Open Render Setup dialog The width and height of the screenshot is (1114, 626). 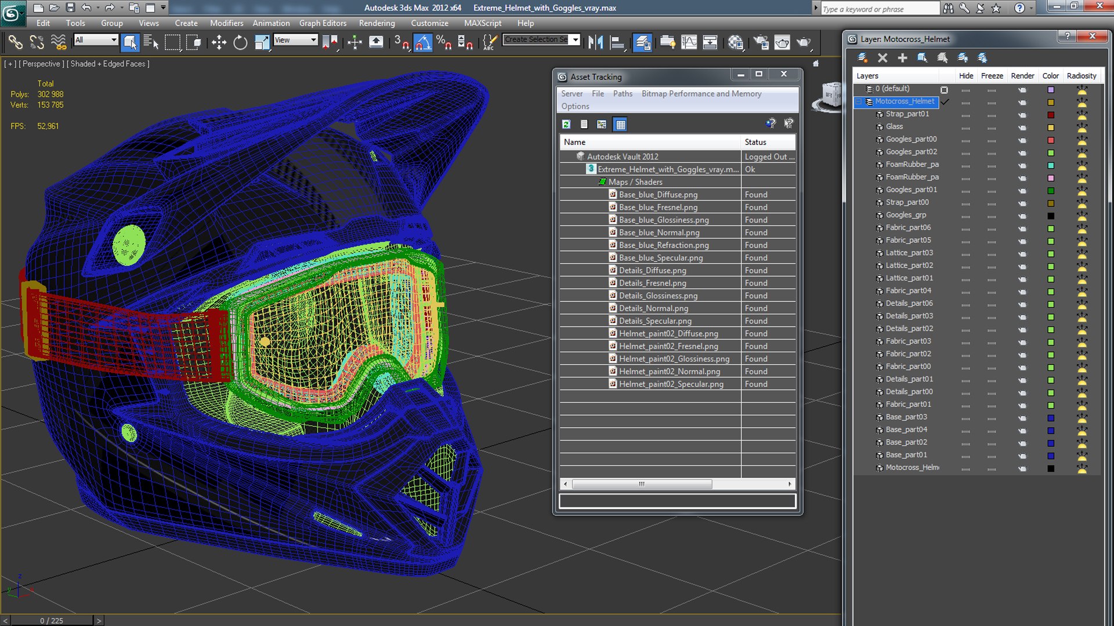[x=761, y=42]
